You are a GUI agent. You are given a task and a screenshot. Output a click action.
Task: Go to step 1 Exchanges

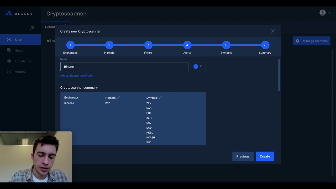pyautogui.click(x=70, y=45)
